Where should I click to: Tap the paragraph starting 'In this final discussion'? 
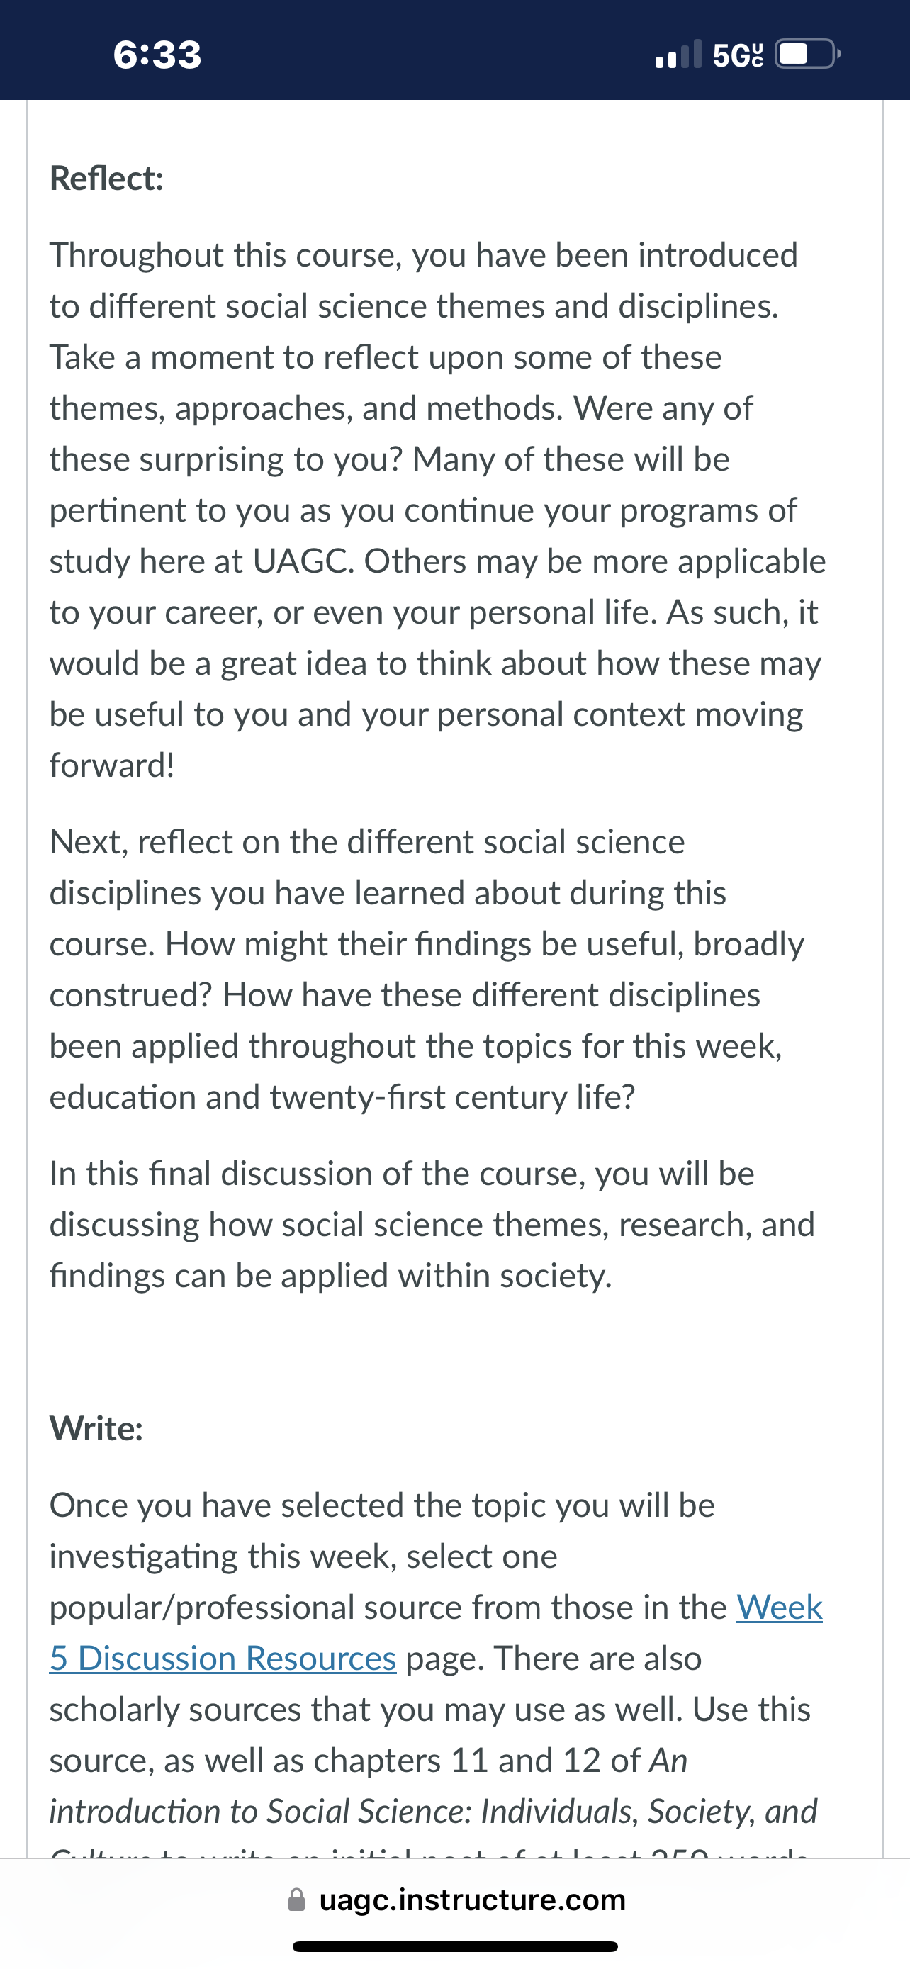[x=432, y=1225]
